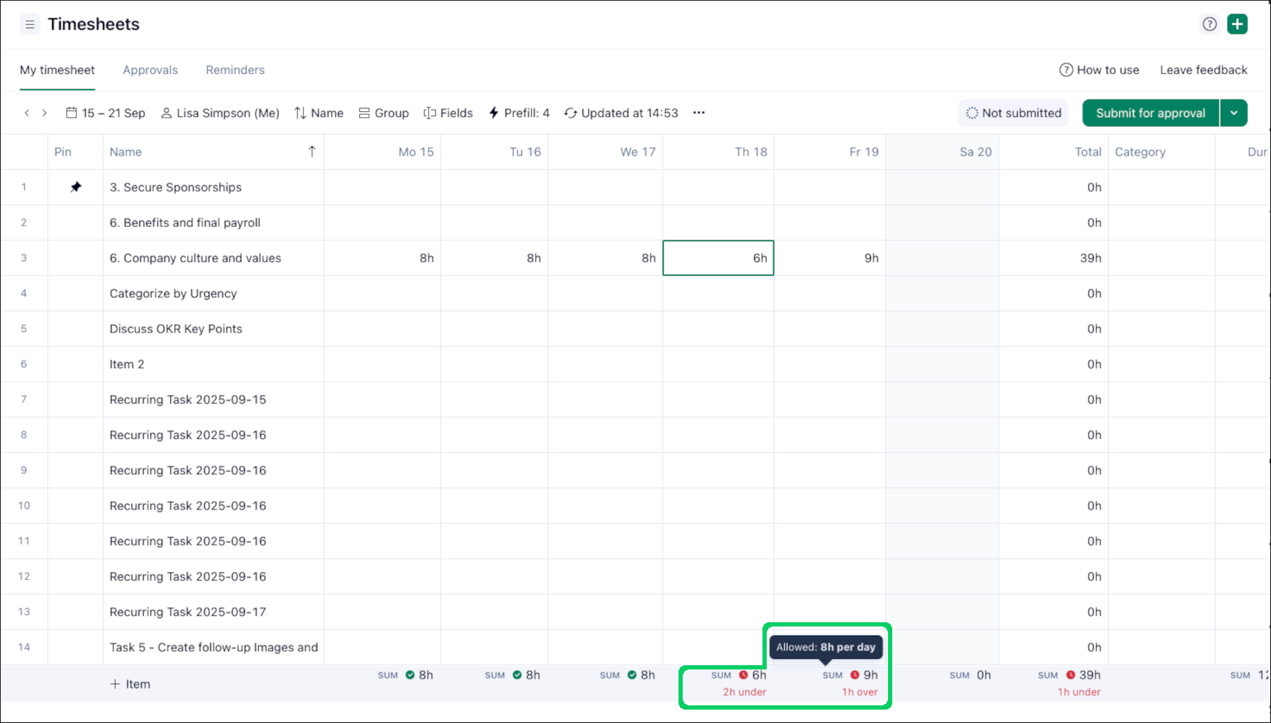Image resolution: width=1271 pixels, height=723 pixels.
Task: Add a new Item row
Action: (x=130, y=684)
